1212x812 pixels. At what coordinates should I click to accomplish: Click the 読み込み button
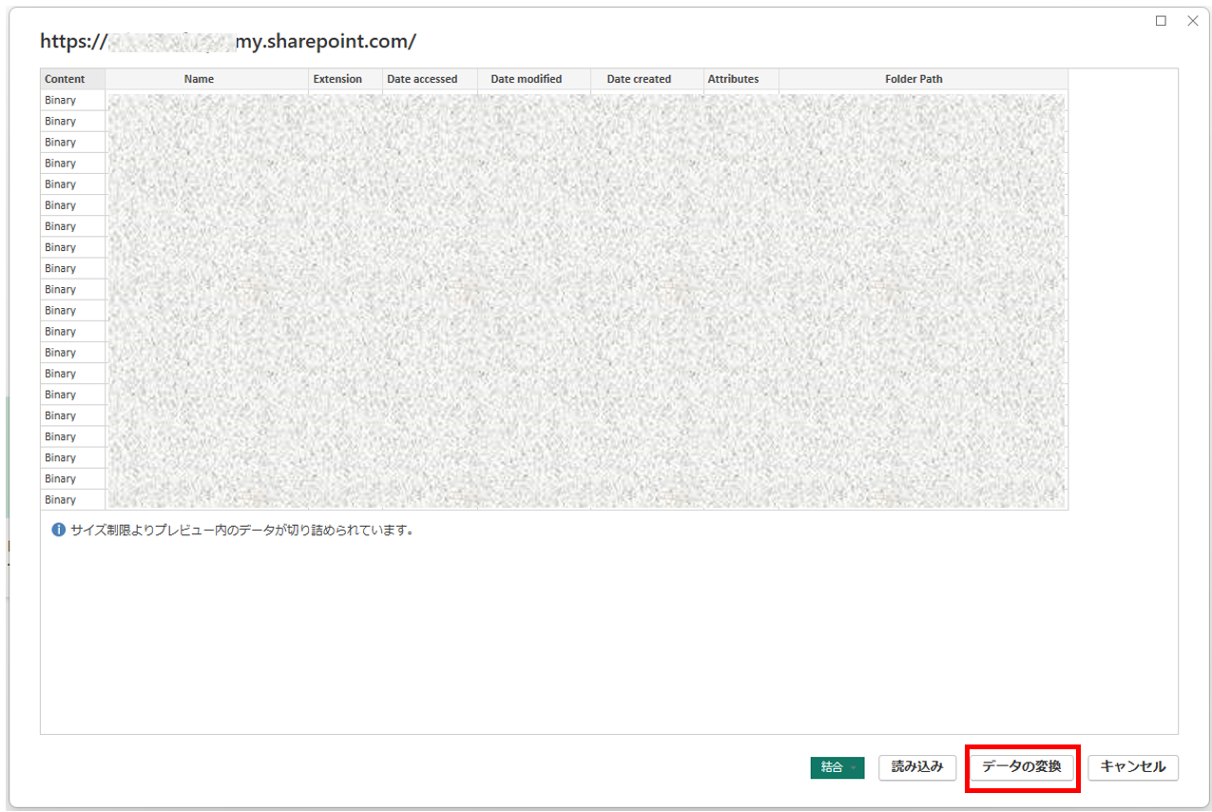coord(916,766)
